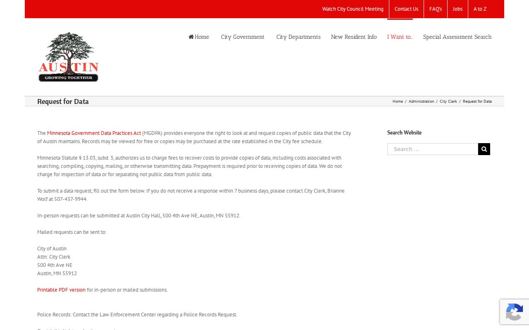Click the Request for Data page title
The width and height of the screenshot is (529, 330).
pos(63,101)
